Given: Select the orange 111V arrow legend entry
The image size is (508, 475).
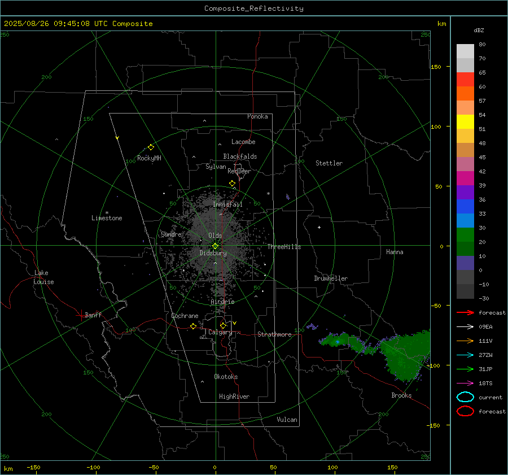Looking at the screenshot, I should click(465, 341).
